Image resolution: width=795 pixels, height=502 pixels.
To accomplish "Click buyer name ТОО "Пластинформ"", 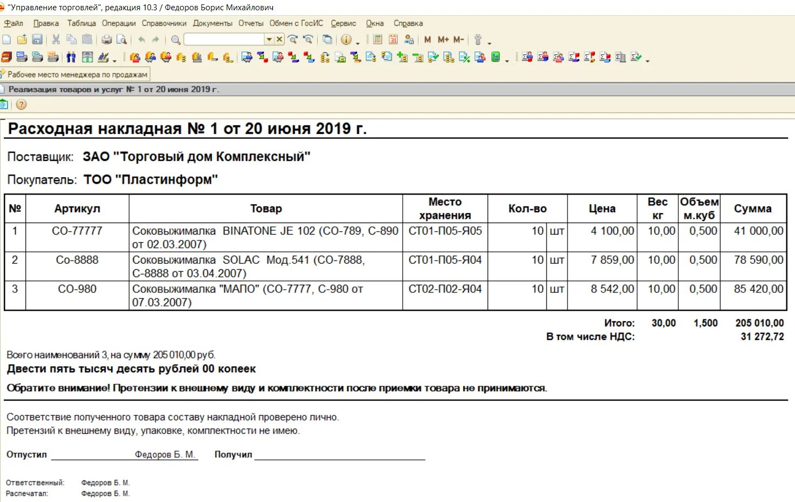I will pyautogui.click(x=151, y=179).
